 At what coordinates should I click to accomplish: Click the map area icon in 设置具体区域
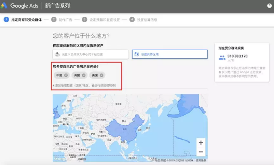click(x=136, y=54)
